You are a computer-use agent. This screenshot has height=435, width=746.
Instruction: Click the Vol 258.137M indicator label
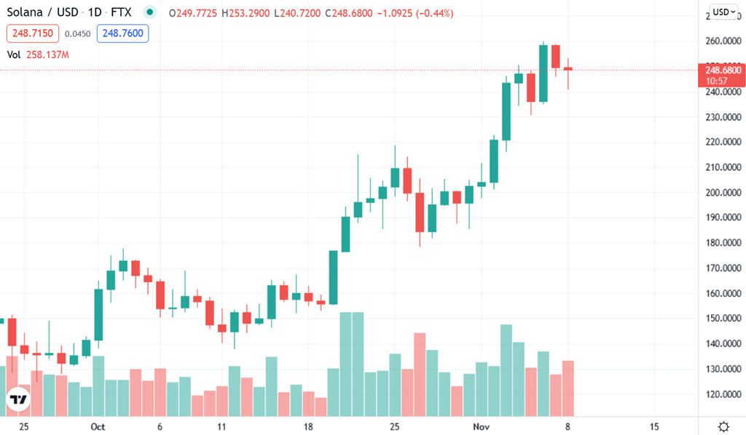coord(38,55)
